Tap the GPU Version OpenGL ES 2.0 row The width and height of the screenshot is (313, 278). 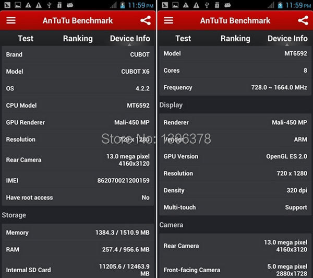pos(235,156)
